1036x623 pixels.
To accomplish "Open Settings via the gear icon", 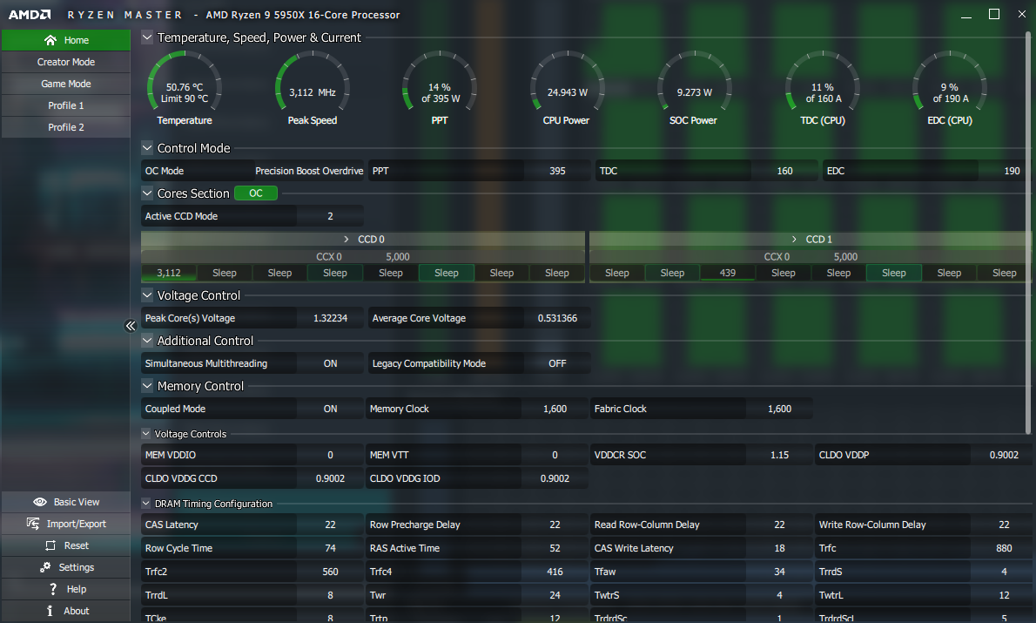I will coord(44,567).
